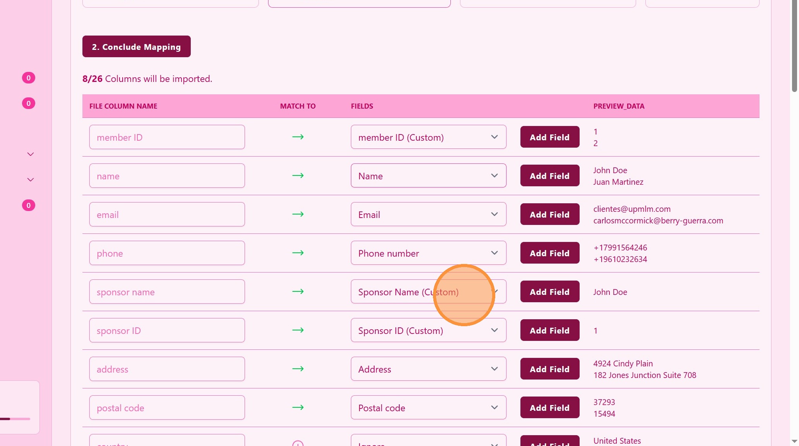This screenshot has width=799, height=446.
Task: Click green arrow in address row
Action: 298,369
